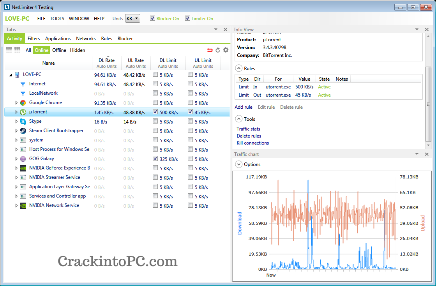Image resolution: width=436 pixels, height=286 pixels.
Task: Collapse the Tools section
Action: (238, 119)
